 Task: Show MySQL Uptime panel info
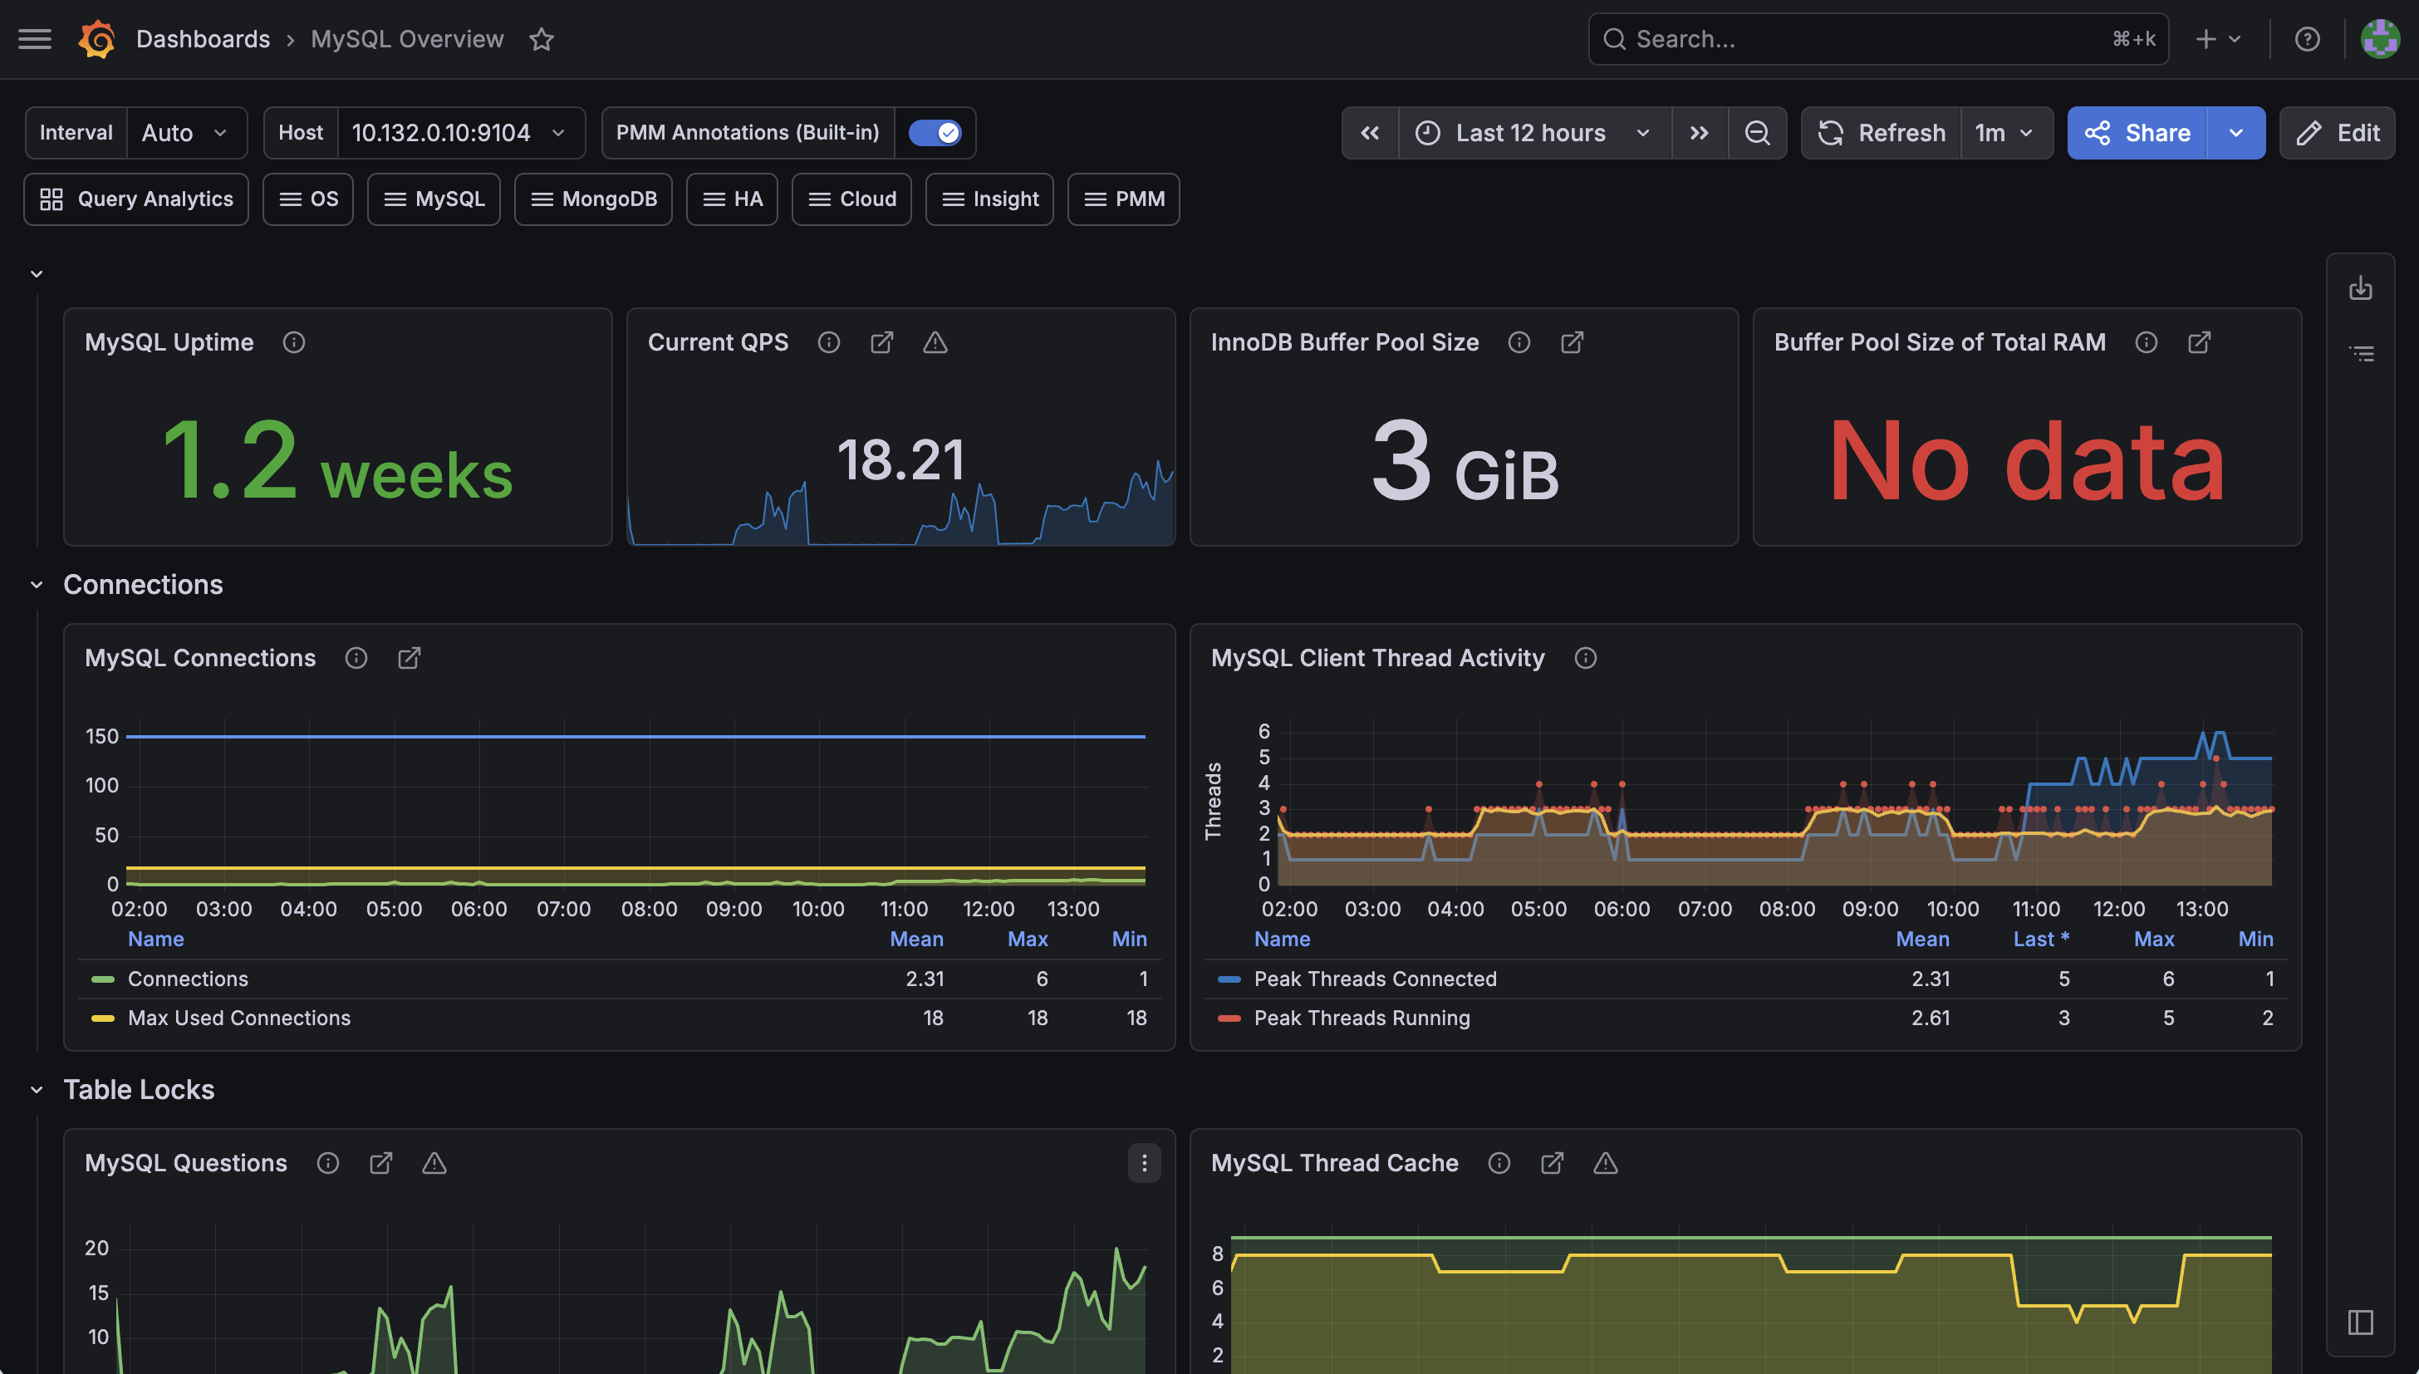(293, 342)
